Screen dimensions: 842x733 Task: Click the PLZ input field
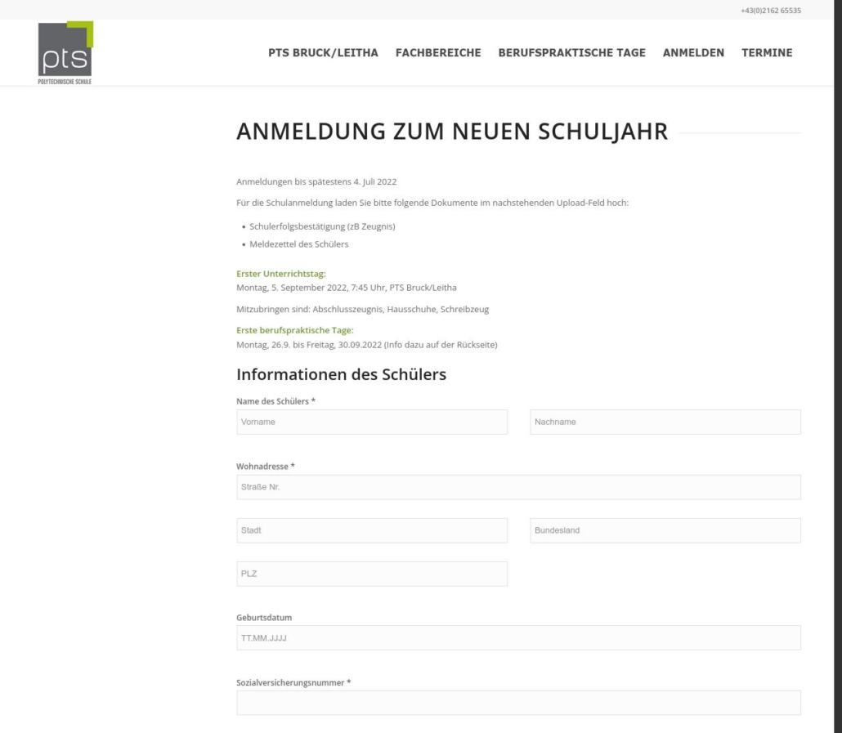tap(372, 574)
